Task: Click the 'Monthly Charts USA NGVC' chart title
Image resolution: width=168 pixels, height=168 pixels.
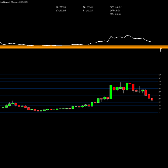Action: click(x=15, y=2)
